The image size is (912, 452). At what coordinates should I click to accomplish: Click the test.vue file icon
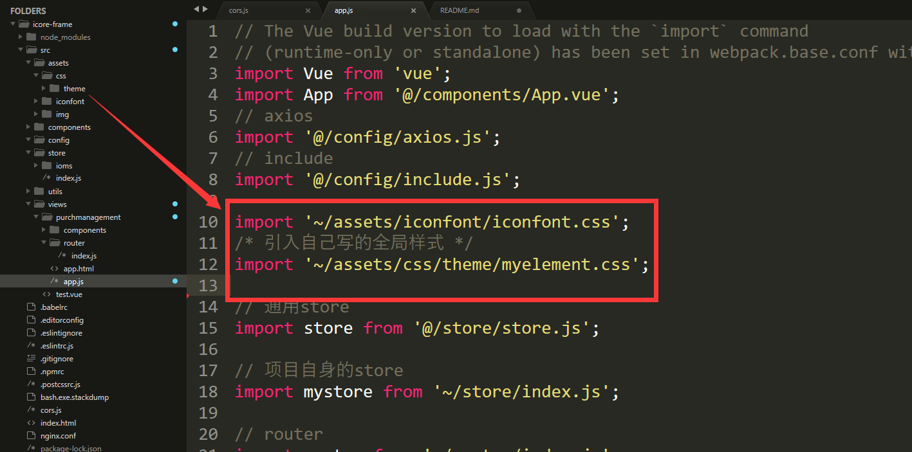tap(46, 294)
